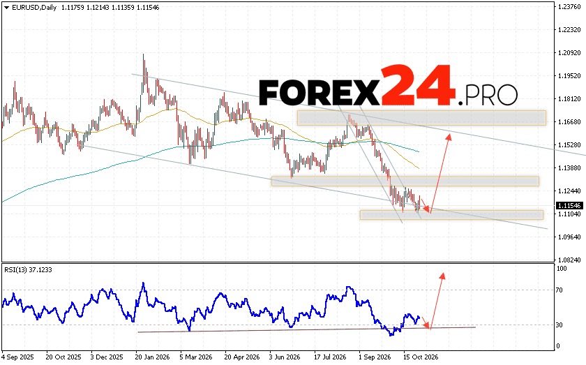Image resolution: width=586 pixels, height=365 pixels.
Task: Click the 4 Sep 2025 date label
Action: pyautogui.click(x=18, y=357)
